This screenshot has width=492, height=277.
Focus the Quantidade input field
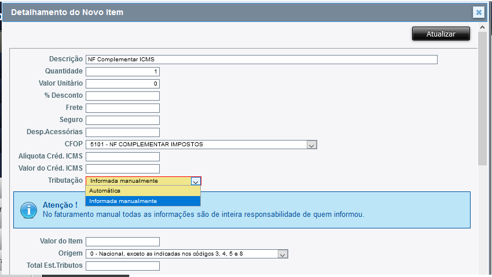(x=122, y=72)
